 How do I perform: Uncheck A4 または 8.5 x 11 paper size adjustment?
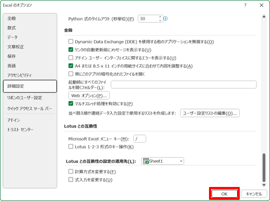tap(71, 66)
